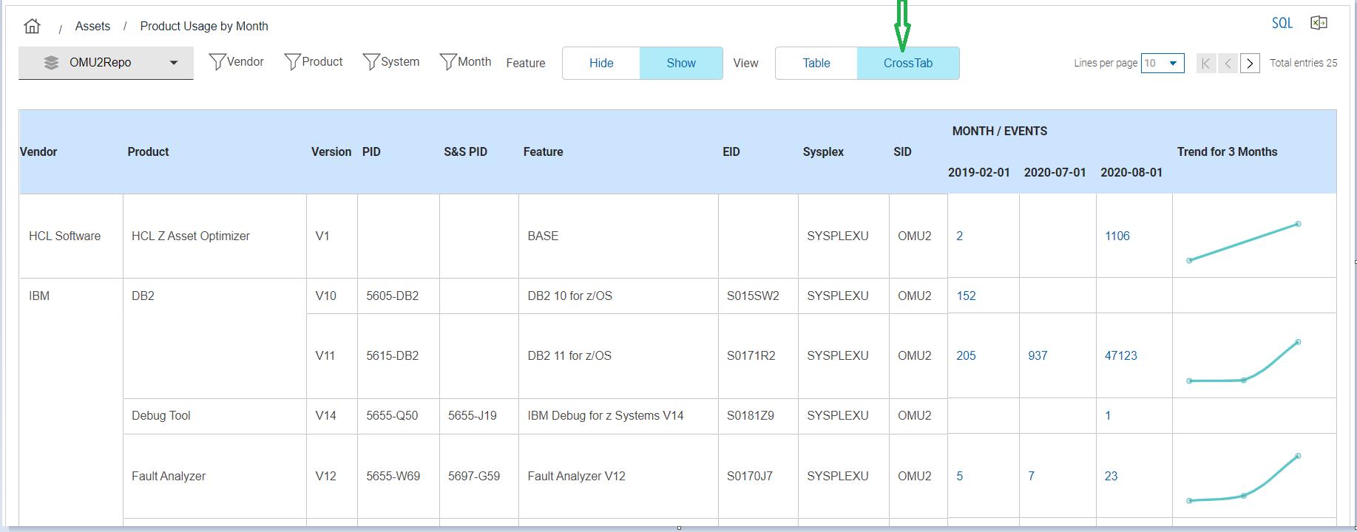Image resolution: width=1357 pixels, height=532 pixels.
Task: Select the IBM vendor cell
Action: (x=39, y=296)
